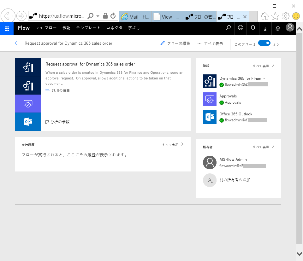Click the search magnifier in Flow header
Screen dimensions: 303x261
tap(228, 28)
